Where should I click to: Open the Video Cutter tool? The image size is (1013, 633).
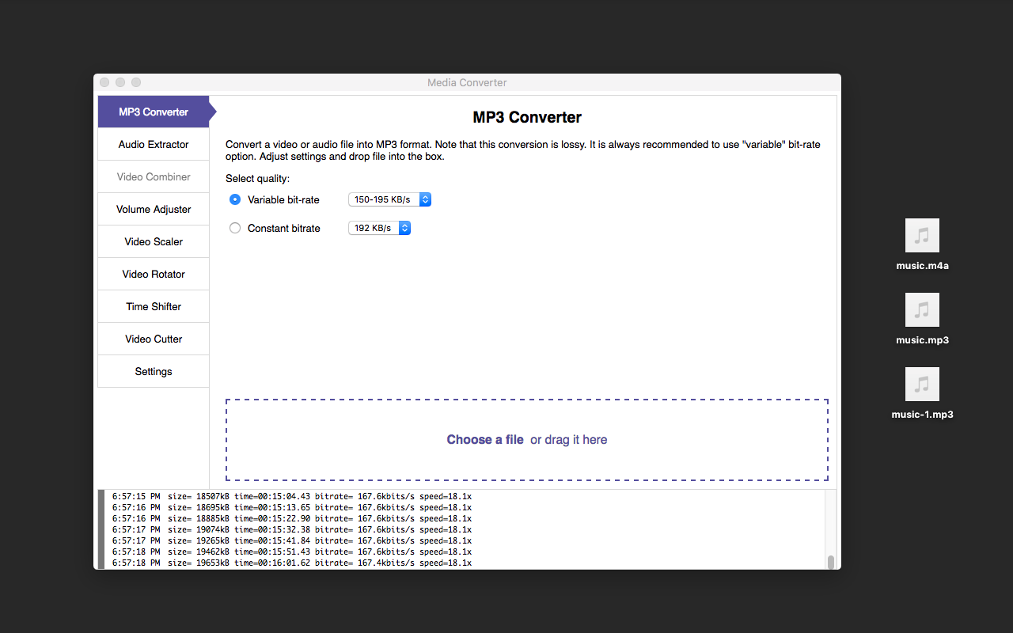[153, 339]
